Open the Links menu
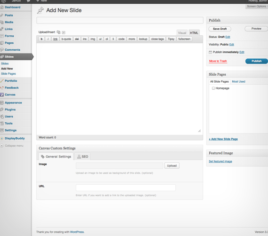The image size is (268, 236). pos(8,29)
